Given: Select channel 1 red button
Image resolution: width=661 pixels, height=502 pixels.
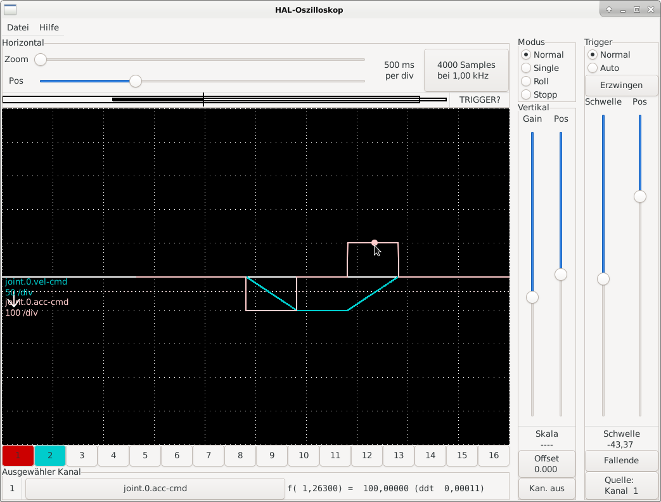Looking at the screenshot, I should point(18,455).
